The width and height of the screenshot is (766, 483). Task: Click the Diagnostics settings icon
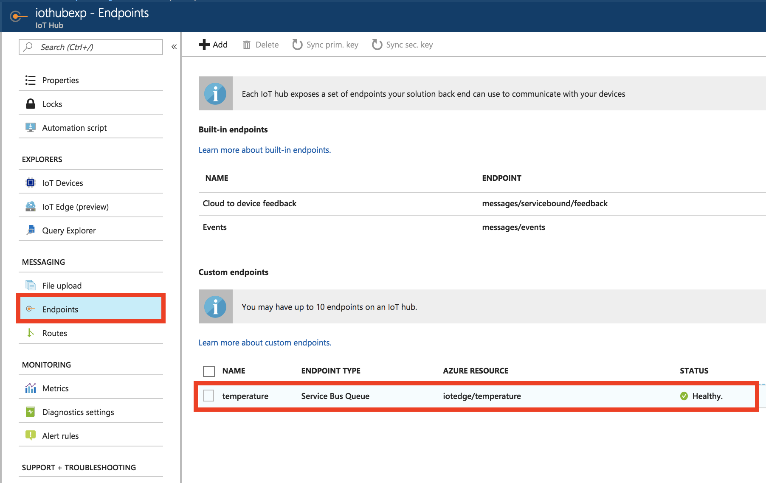tap(31, 412)
